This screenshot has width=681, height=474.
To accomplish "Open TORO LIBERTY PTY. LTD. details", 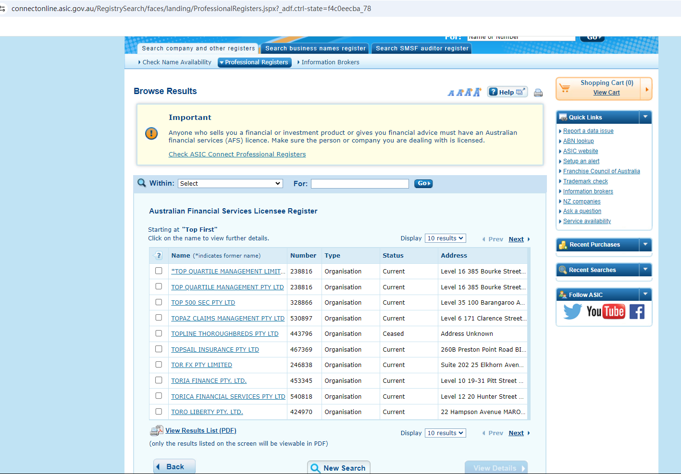I will coord(207,412).
